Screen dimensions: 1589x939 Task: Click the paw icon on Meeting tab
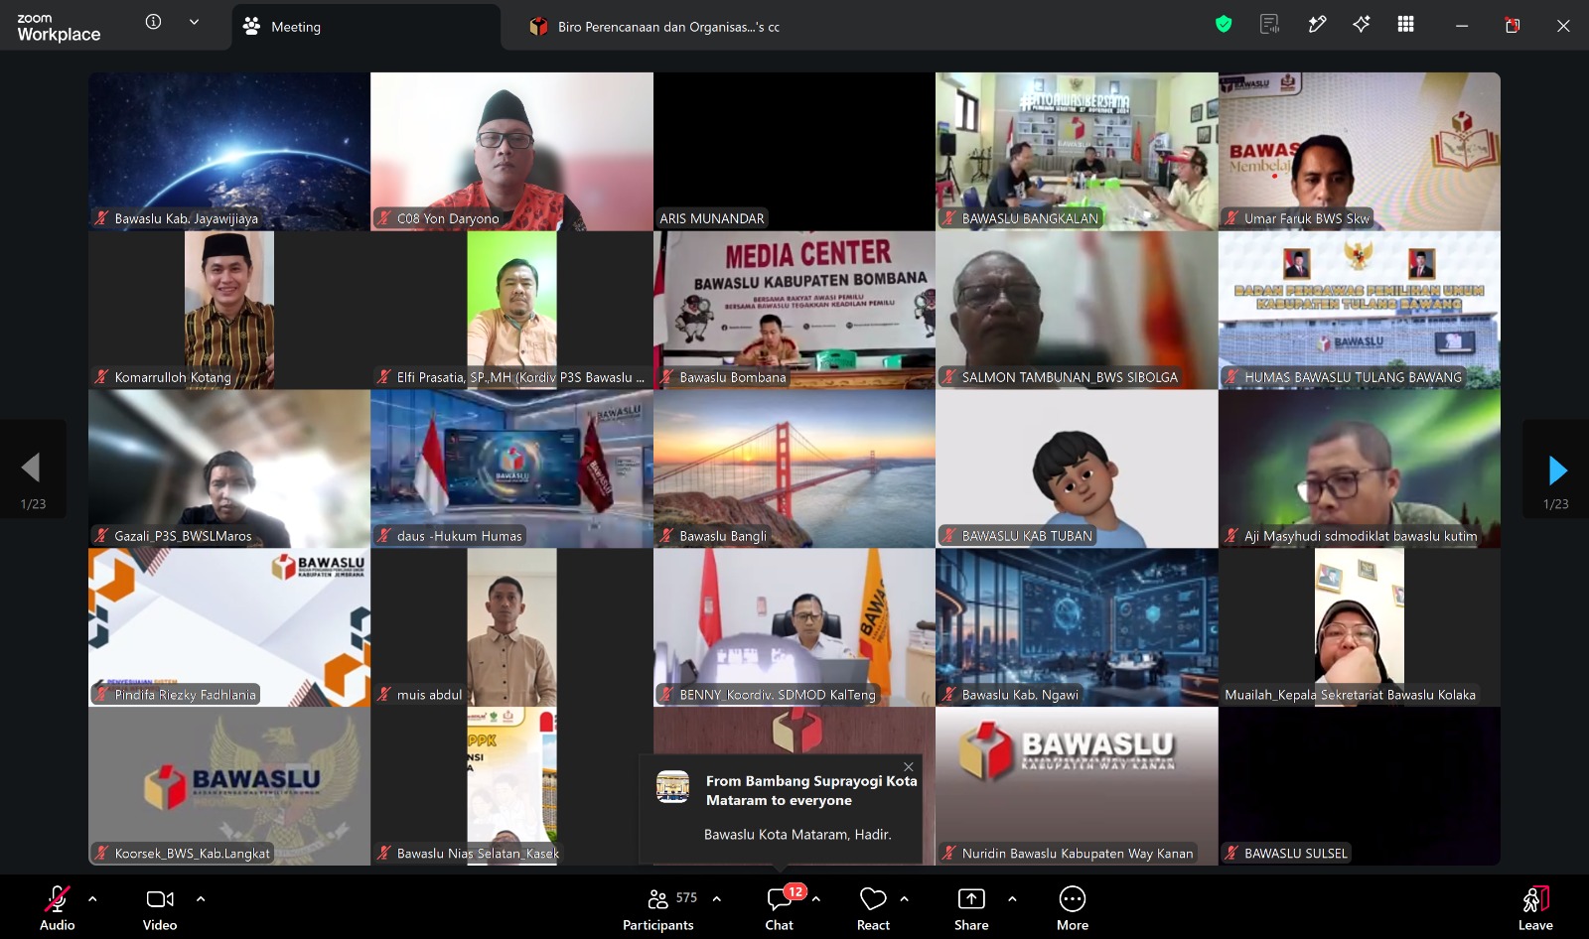pyautogui.click(x=251, y=27)
